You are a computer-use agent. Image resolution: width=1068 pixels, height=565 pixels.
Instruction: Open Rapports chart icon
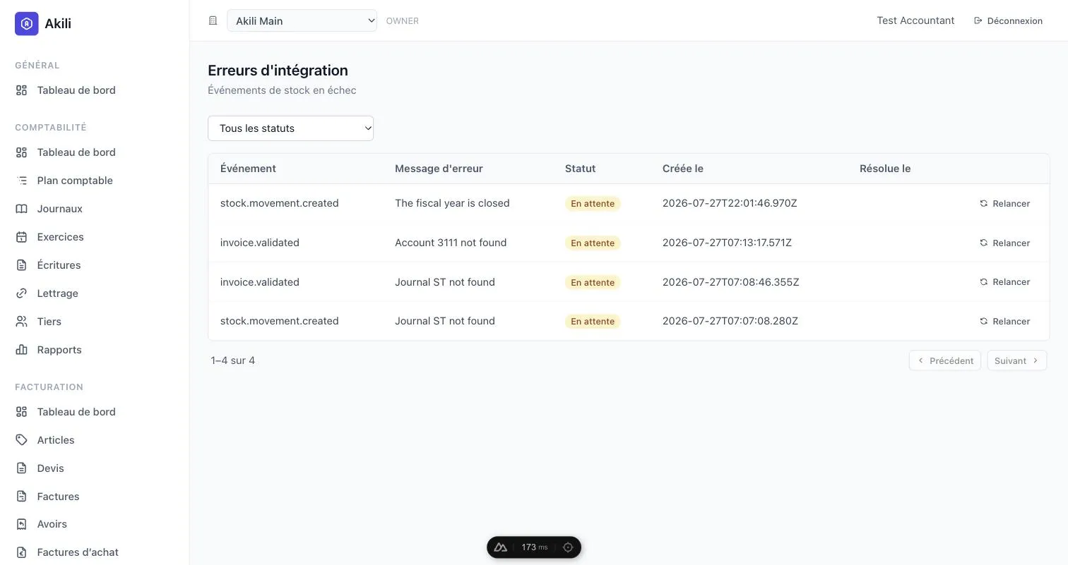(22, 350)
